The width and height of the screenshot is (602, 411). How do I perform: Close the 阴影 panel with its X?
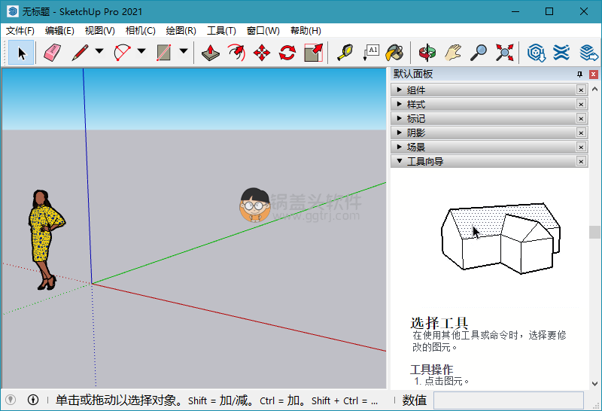pos(581,132)
